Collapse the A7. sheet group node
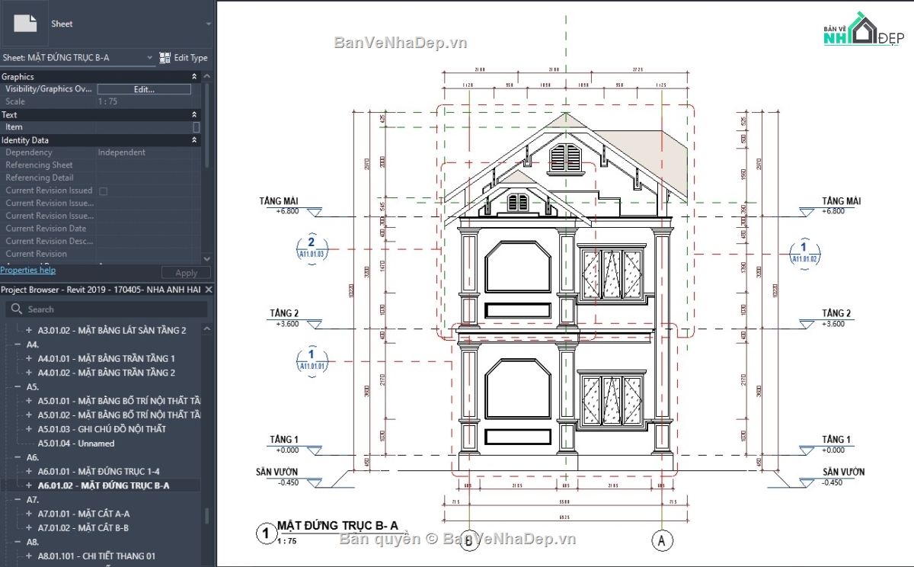 click(x=18, y=500)
